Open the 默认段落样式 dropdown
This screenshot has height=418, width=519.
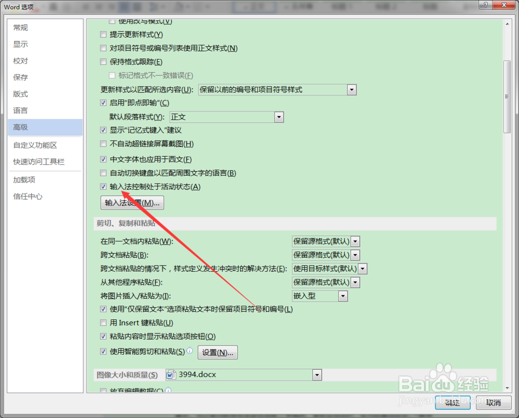(279, 117)
